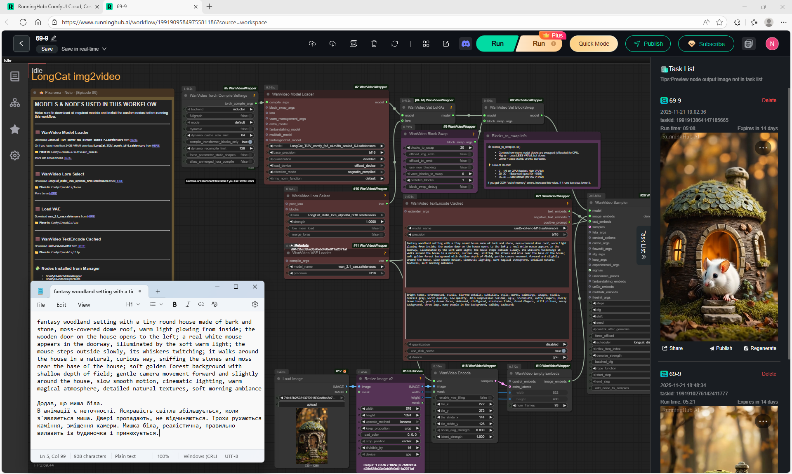Viewport: 792px width, 474px height.
Task: Toggle compile_transformer_blocks_only switch
Action: [x=250, y=142]
